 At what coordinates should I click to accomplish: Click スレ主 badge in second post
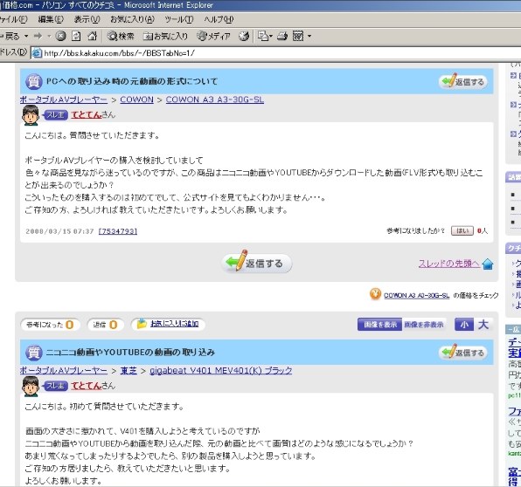[56, 386]
